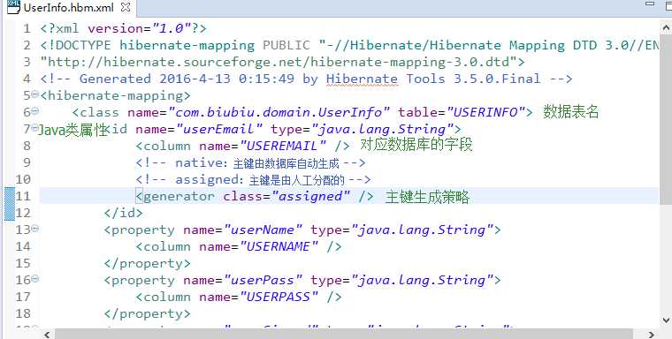The width and height of the screenshot is (672, 339).
Task: Collapse the hibernate-mapping element fold on line 5
Action: (35, 94)
